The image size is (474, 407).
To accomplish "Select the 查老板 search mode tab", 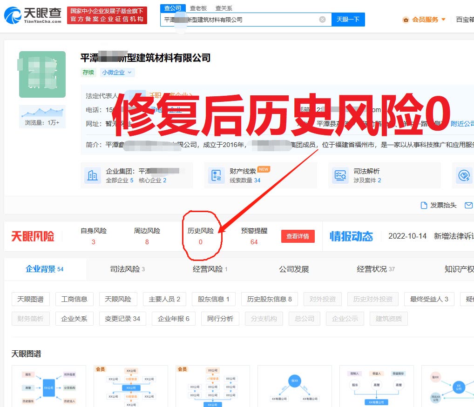I will (x=199, y=8).
